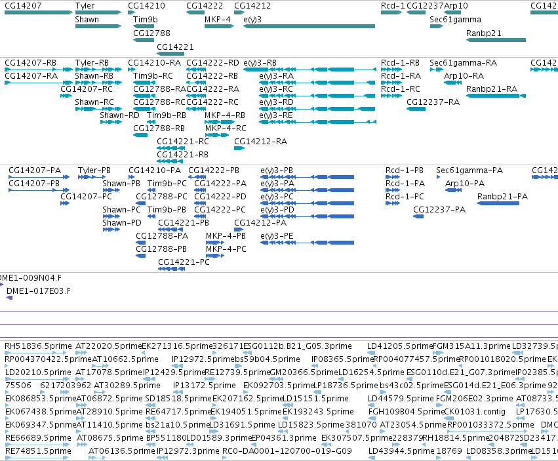The width and height of the screenshot is (558, 461).
Task: Click the AT22020.5prime EST label
Action: coord(109,346)
